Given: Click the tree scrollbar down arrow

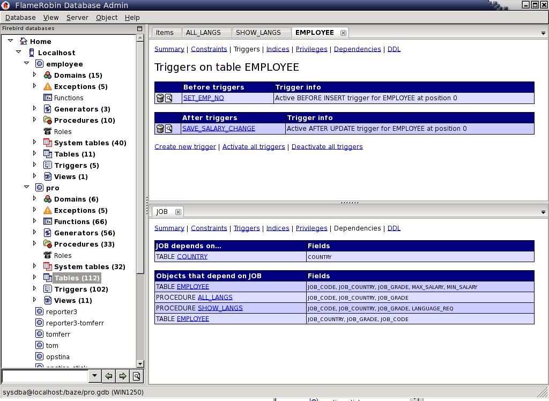Looking at the screenshot, I should tap(140, 363).
